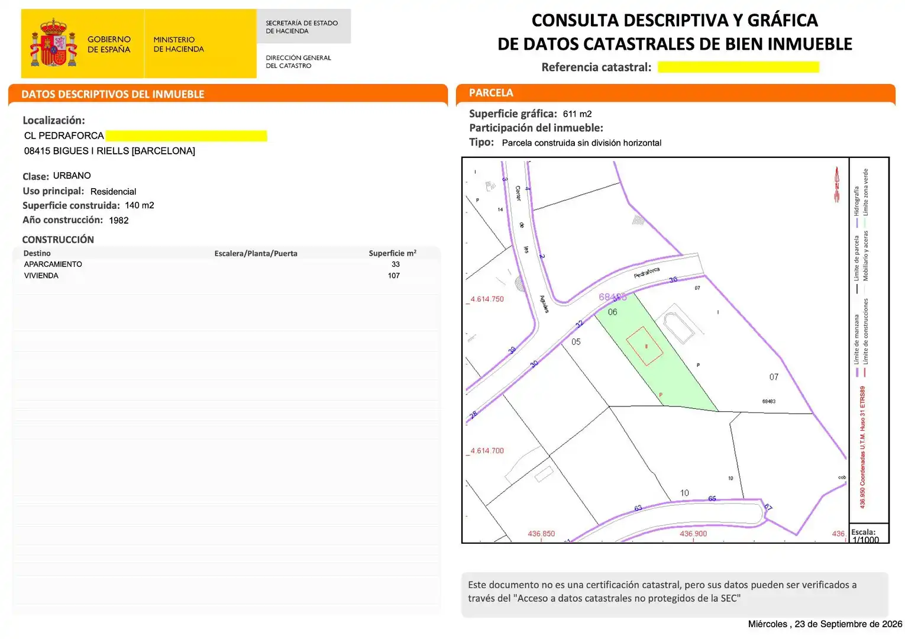This screenshot has height=639, width=905.
Task: Click the "Límite de parcela" legend entry
Action: click(856, 264)
